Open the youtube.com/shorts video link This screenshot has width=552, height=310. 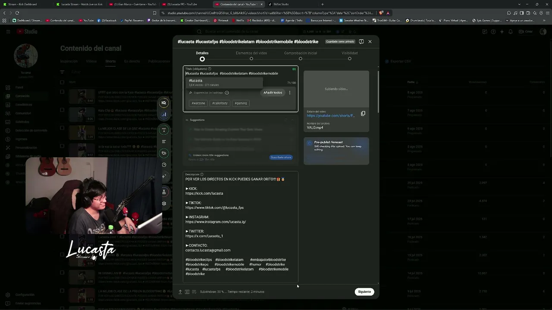tap(331, 116)
